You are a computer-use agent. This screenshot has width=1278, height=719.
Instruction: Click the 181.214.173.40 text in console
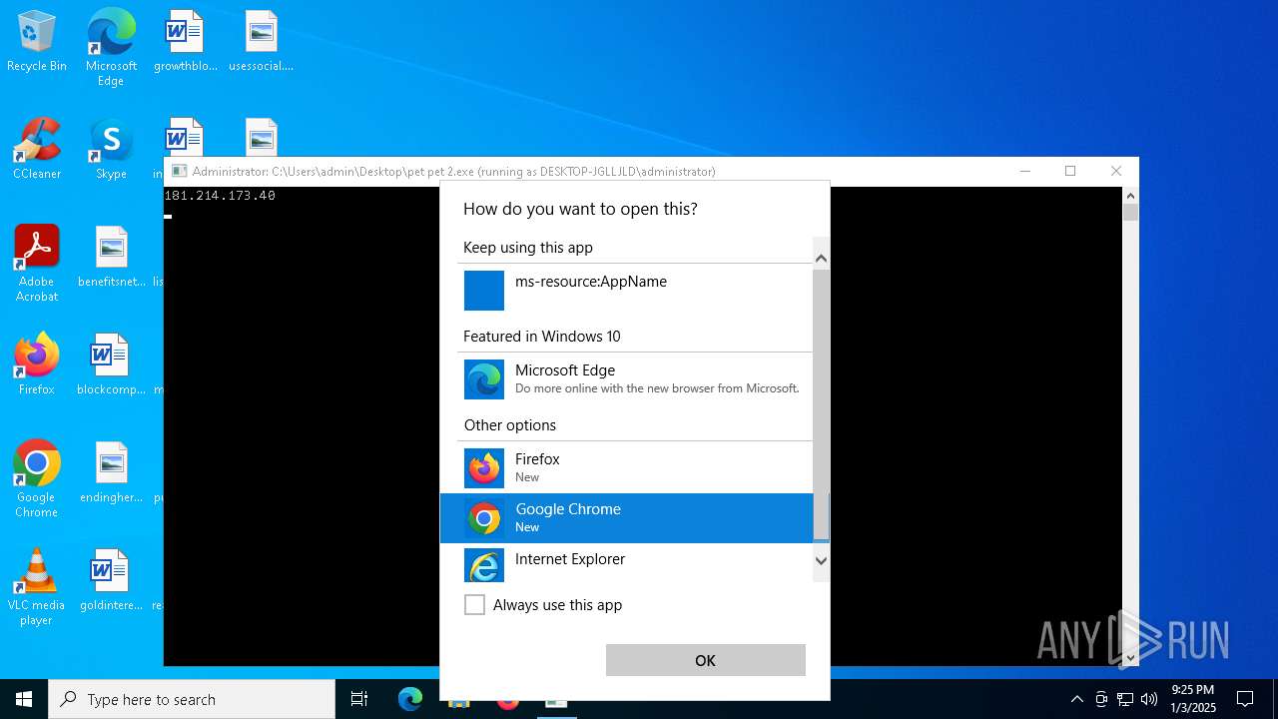point(220,196)
